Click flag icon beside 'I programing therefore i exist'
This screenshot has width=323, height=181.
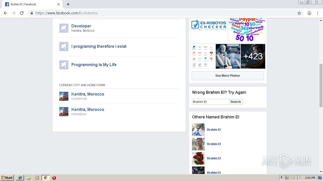pyautogui.click(x=64, y=47)
